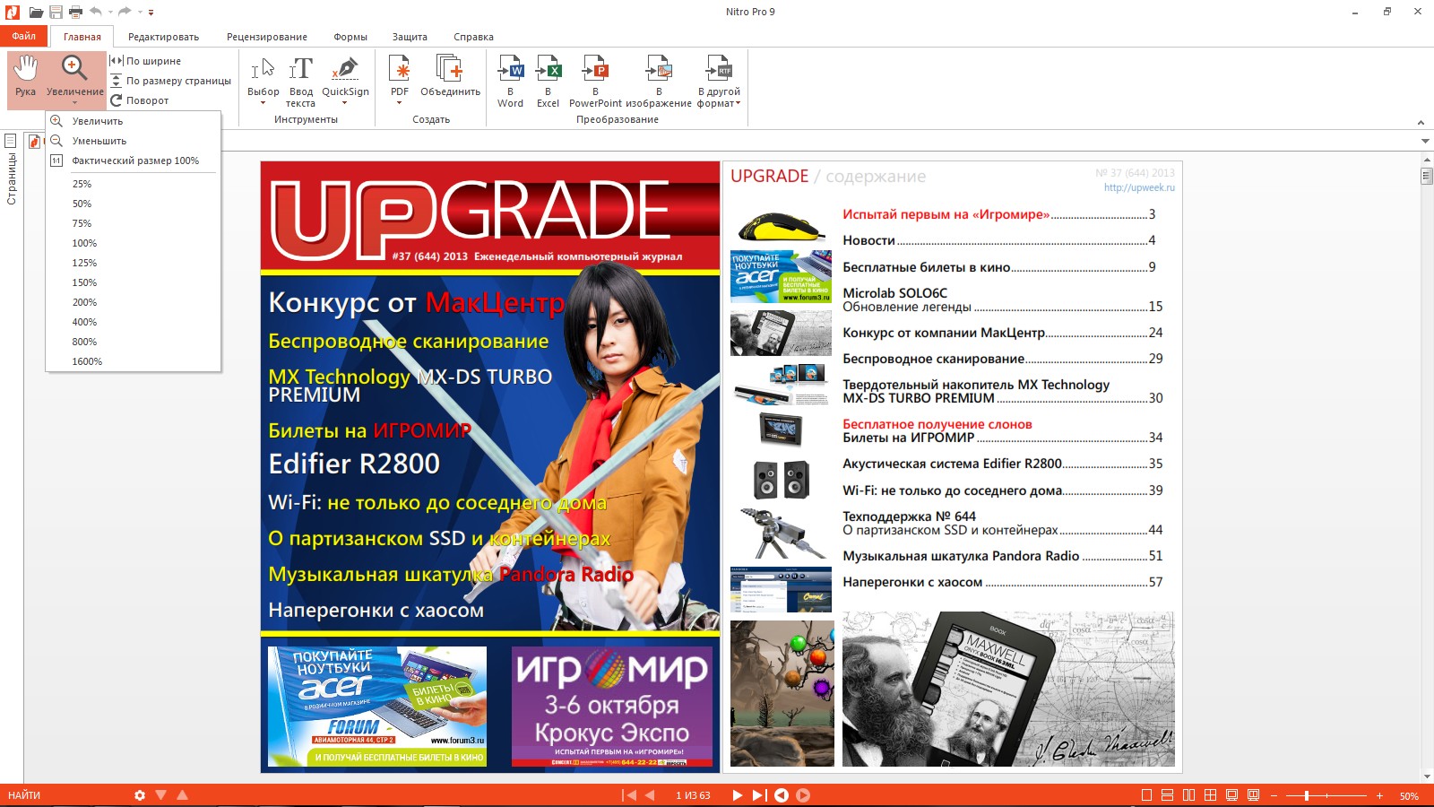1434x807 pixels.
Task: Click the Open file icon in quick access
Action: [36, 12]
